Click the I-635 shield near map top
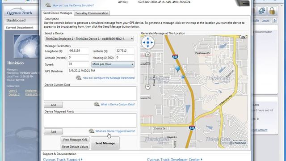Image resolution: width=286 pixels, height=161 pixels. (175, 57)
